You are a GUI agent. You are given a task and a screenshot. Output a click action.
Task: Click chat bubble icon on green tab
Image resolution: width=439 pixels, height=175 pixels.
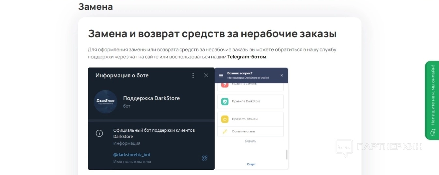pyautogui.click(x=433, y=132)
